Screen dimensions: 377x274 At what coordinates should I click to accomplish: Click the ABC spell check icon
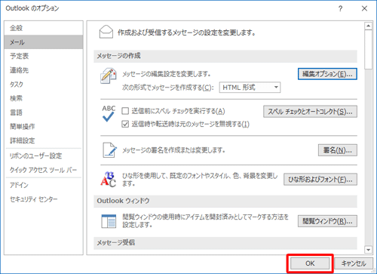[109, 113]
